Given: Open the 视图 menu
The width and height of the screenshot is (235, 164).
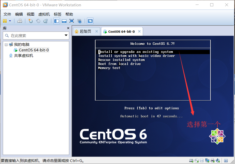Looking at the screenshot, I should (x=30, y=14).
